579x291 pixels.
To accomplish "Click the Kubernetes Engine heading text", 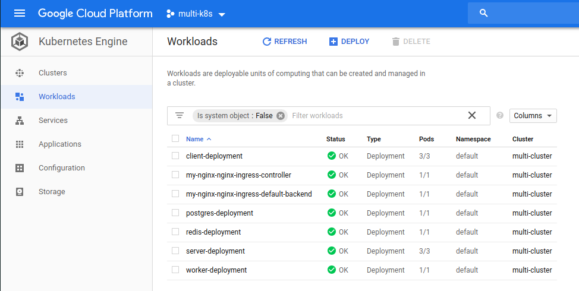I will tap(83, 42).
